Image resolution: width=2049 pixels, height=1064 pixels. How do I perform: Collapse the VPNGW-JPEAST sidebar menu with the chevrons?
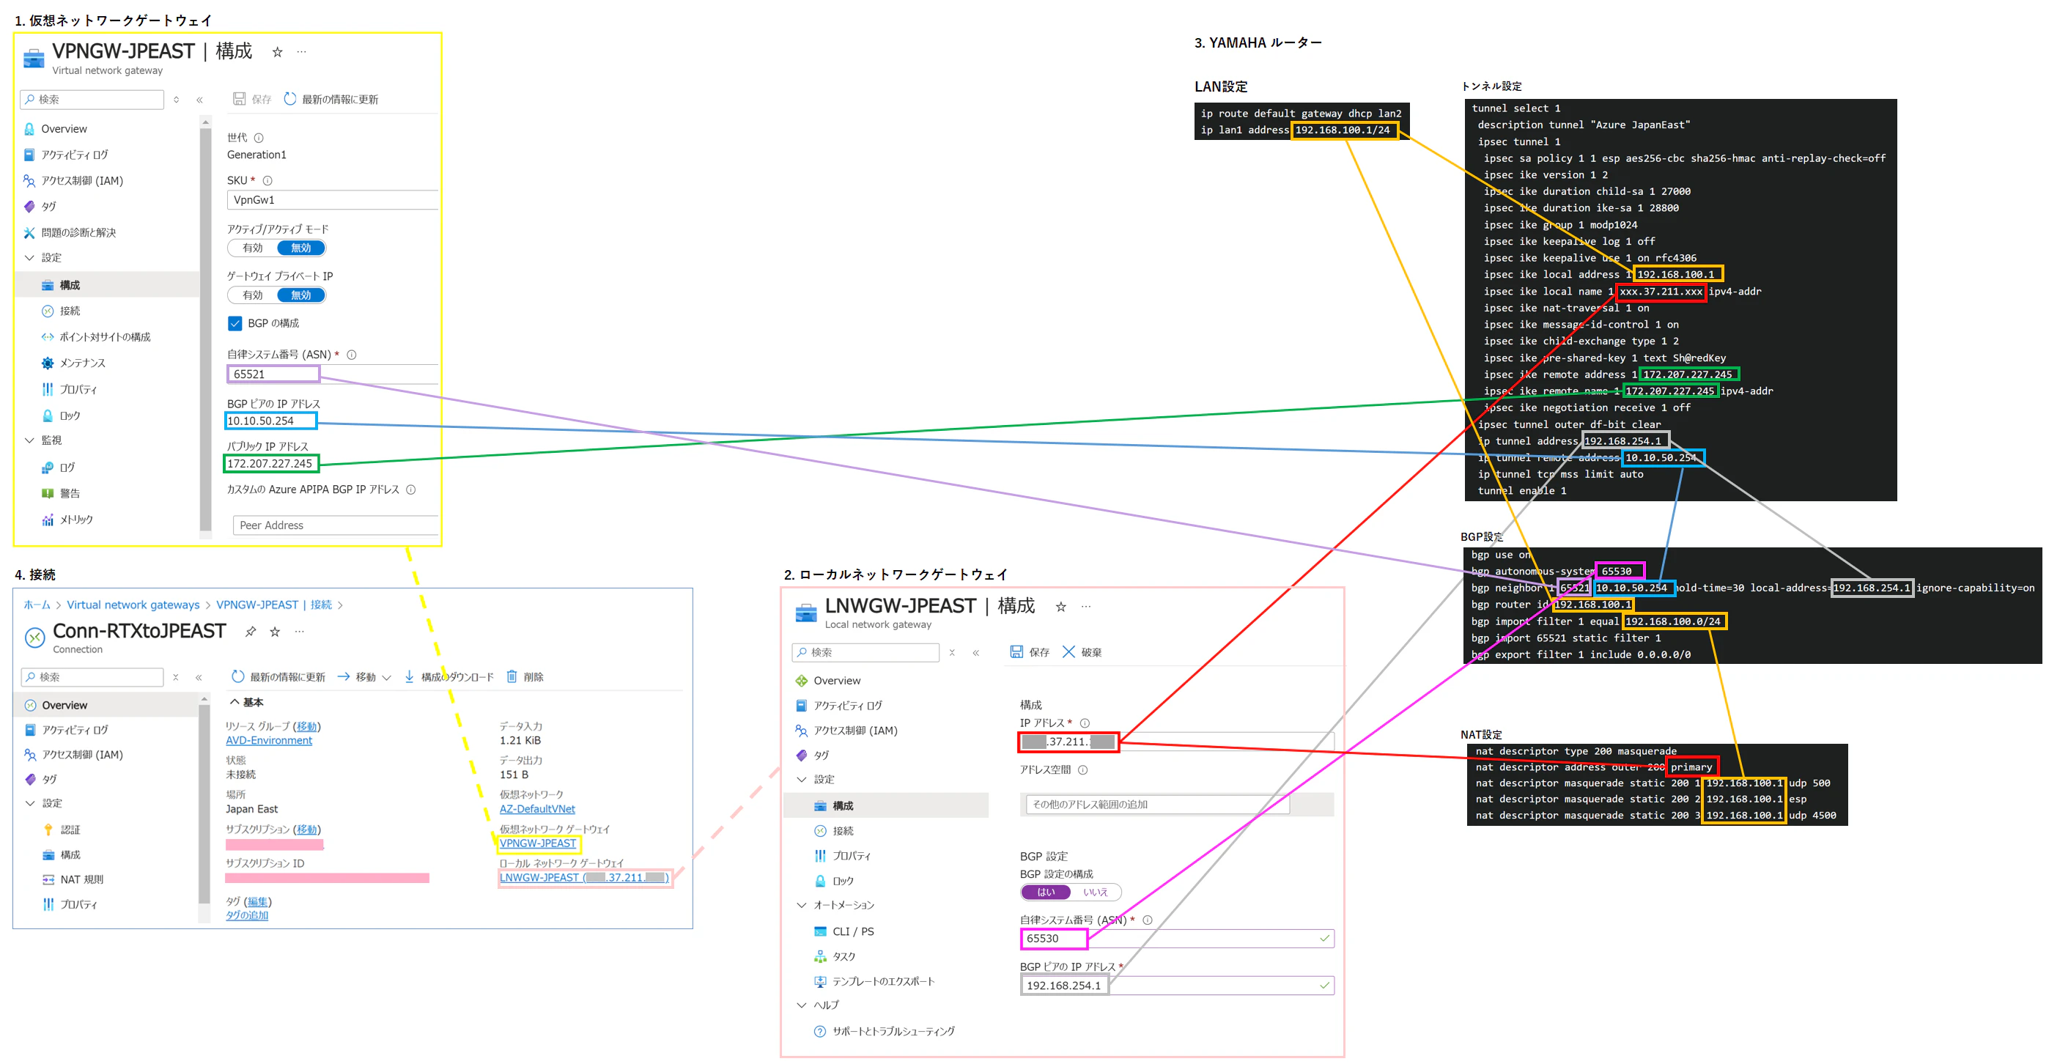[199, 100]
